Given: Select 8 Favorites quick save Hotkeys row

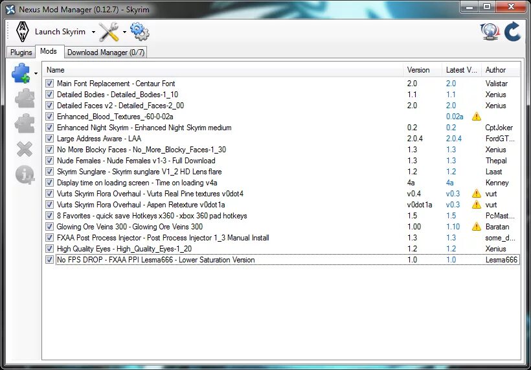Looking at the screenshot, I should (x=282, y=216).
